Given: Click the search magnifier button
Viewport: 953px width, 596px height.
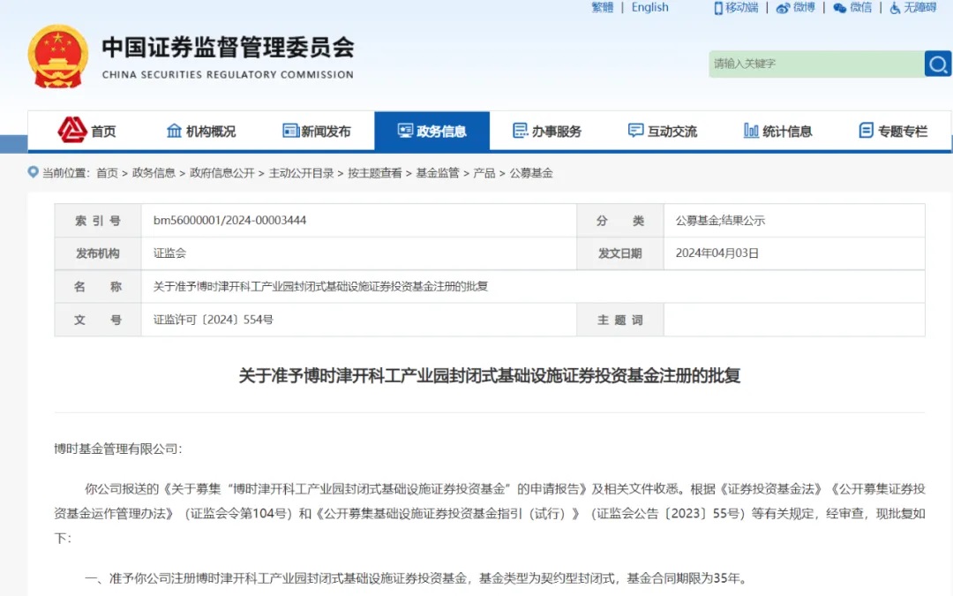Looking at the screenshot, I should [x=938, y=64].
